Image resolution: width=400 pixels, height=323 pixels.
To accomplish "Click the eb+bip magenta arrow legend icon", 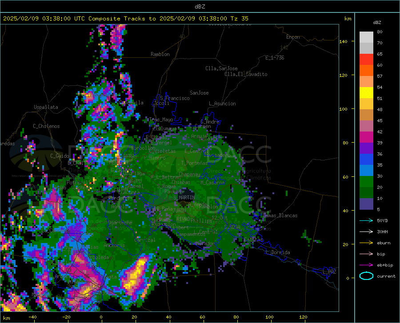I will [366, 265].
